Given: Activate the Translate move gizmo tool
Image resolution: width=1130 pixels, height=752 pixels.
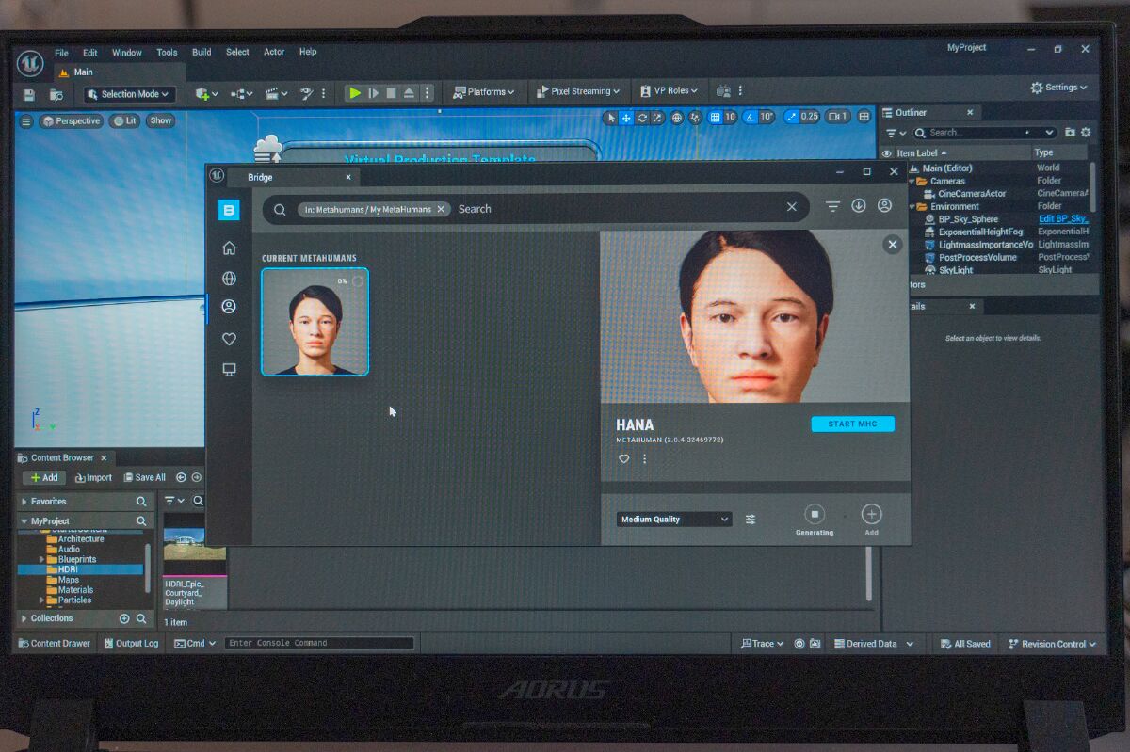Looking at the screenshot, I should (626, 118).
